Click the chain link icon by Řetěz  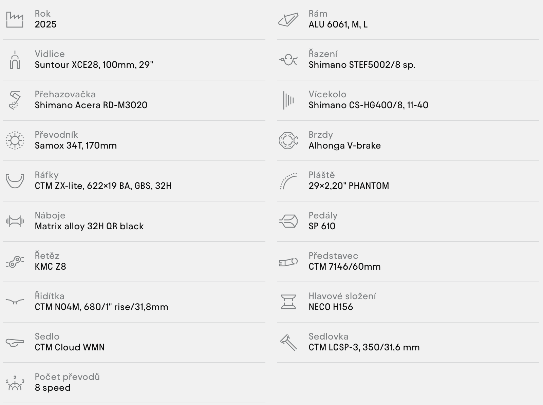click(15, 262)
